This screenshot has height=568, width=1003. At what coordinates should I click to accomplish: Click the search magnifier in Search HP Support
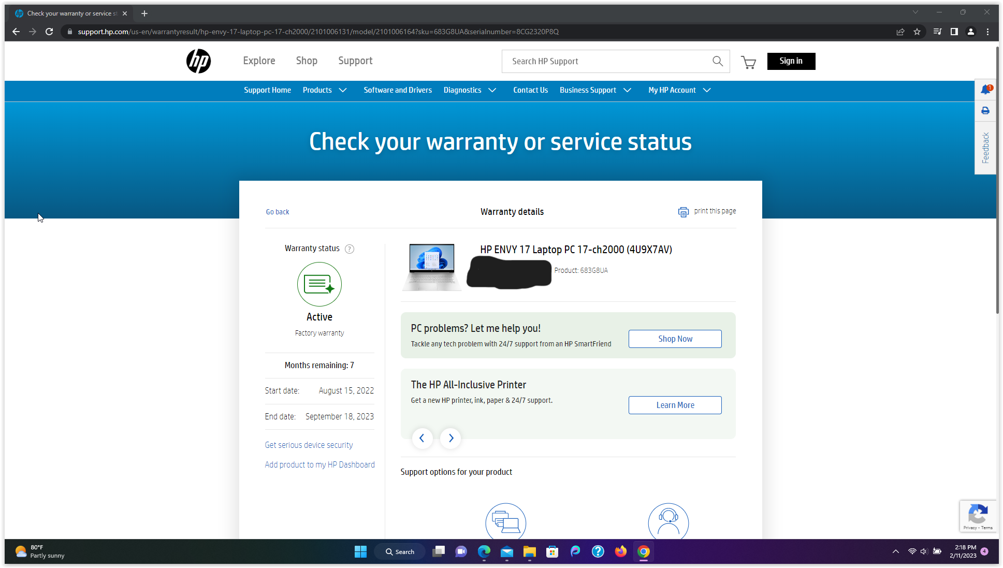[x=718, y=61]
